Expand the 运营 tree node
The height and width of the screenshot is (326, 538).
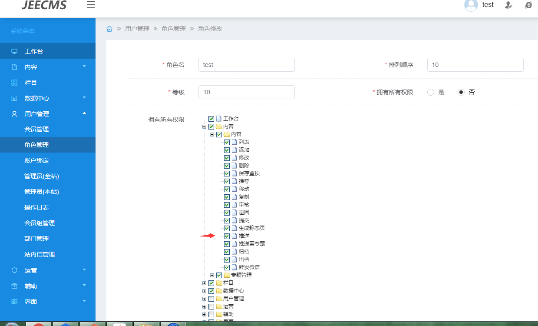click(204, 306)
